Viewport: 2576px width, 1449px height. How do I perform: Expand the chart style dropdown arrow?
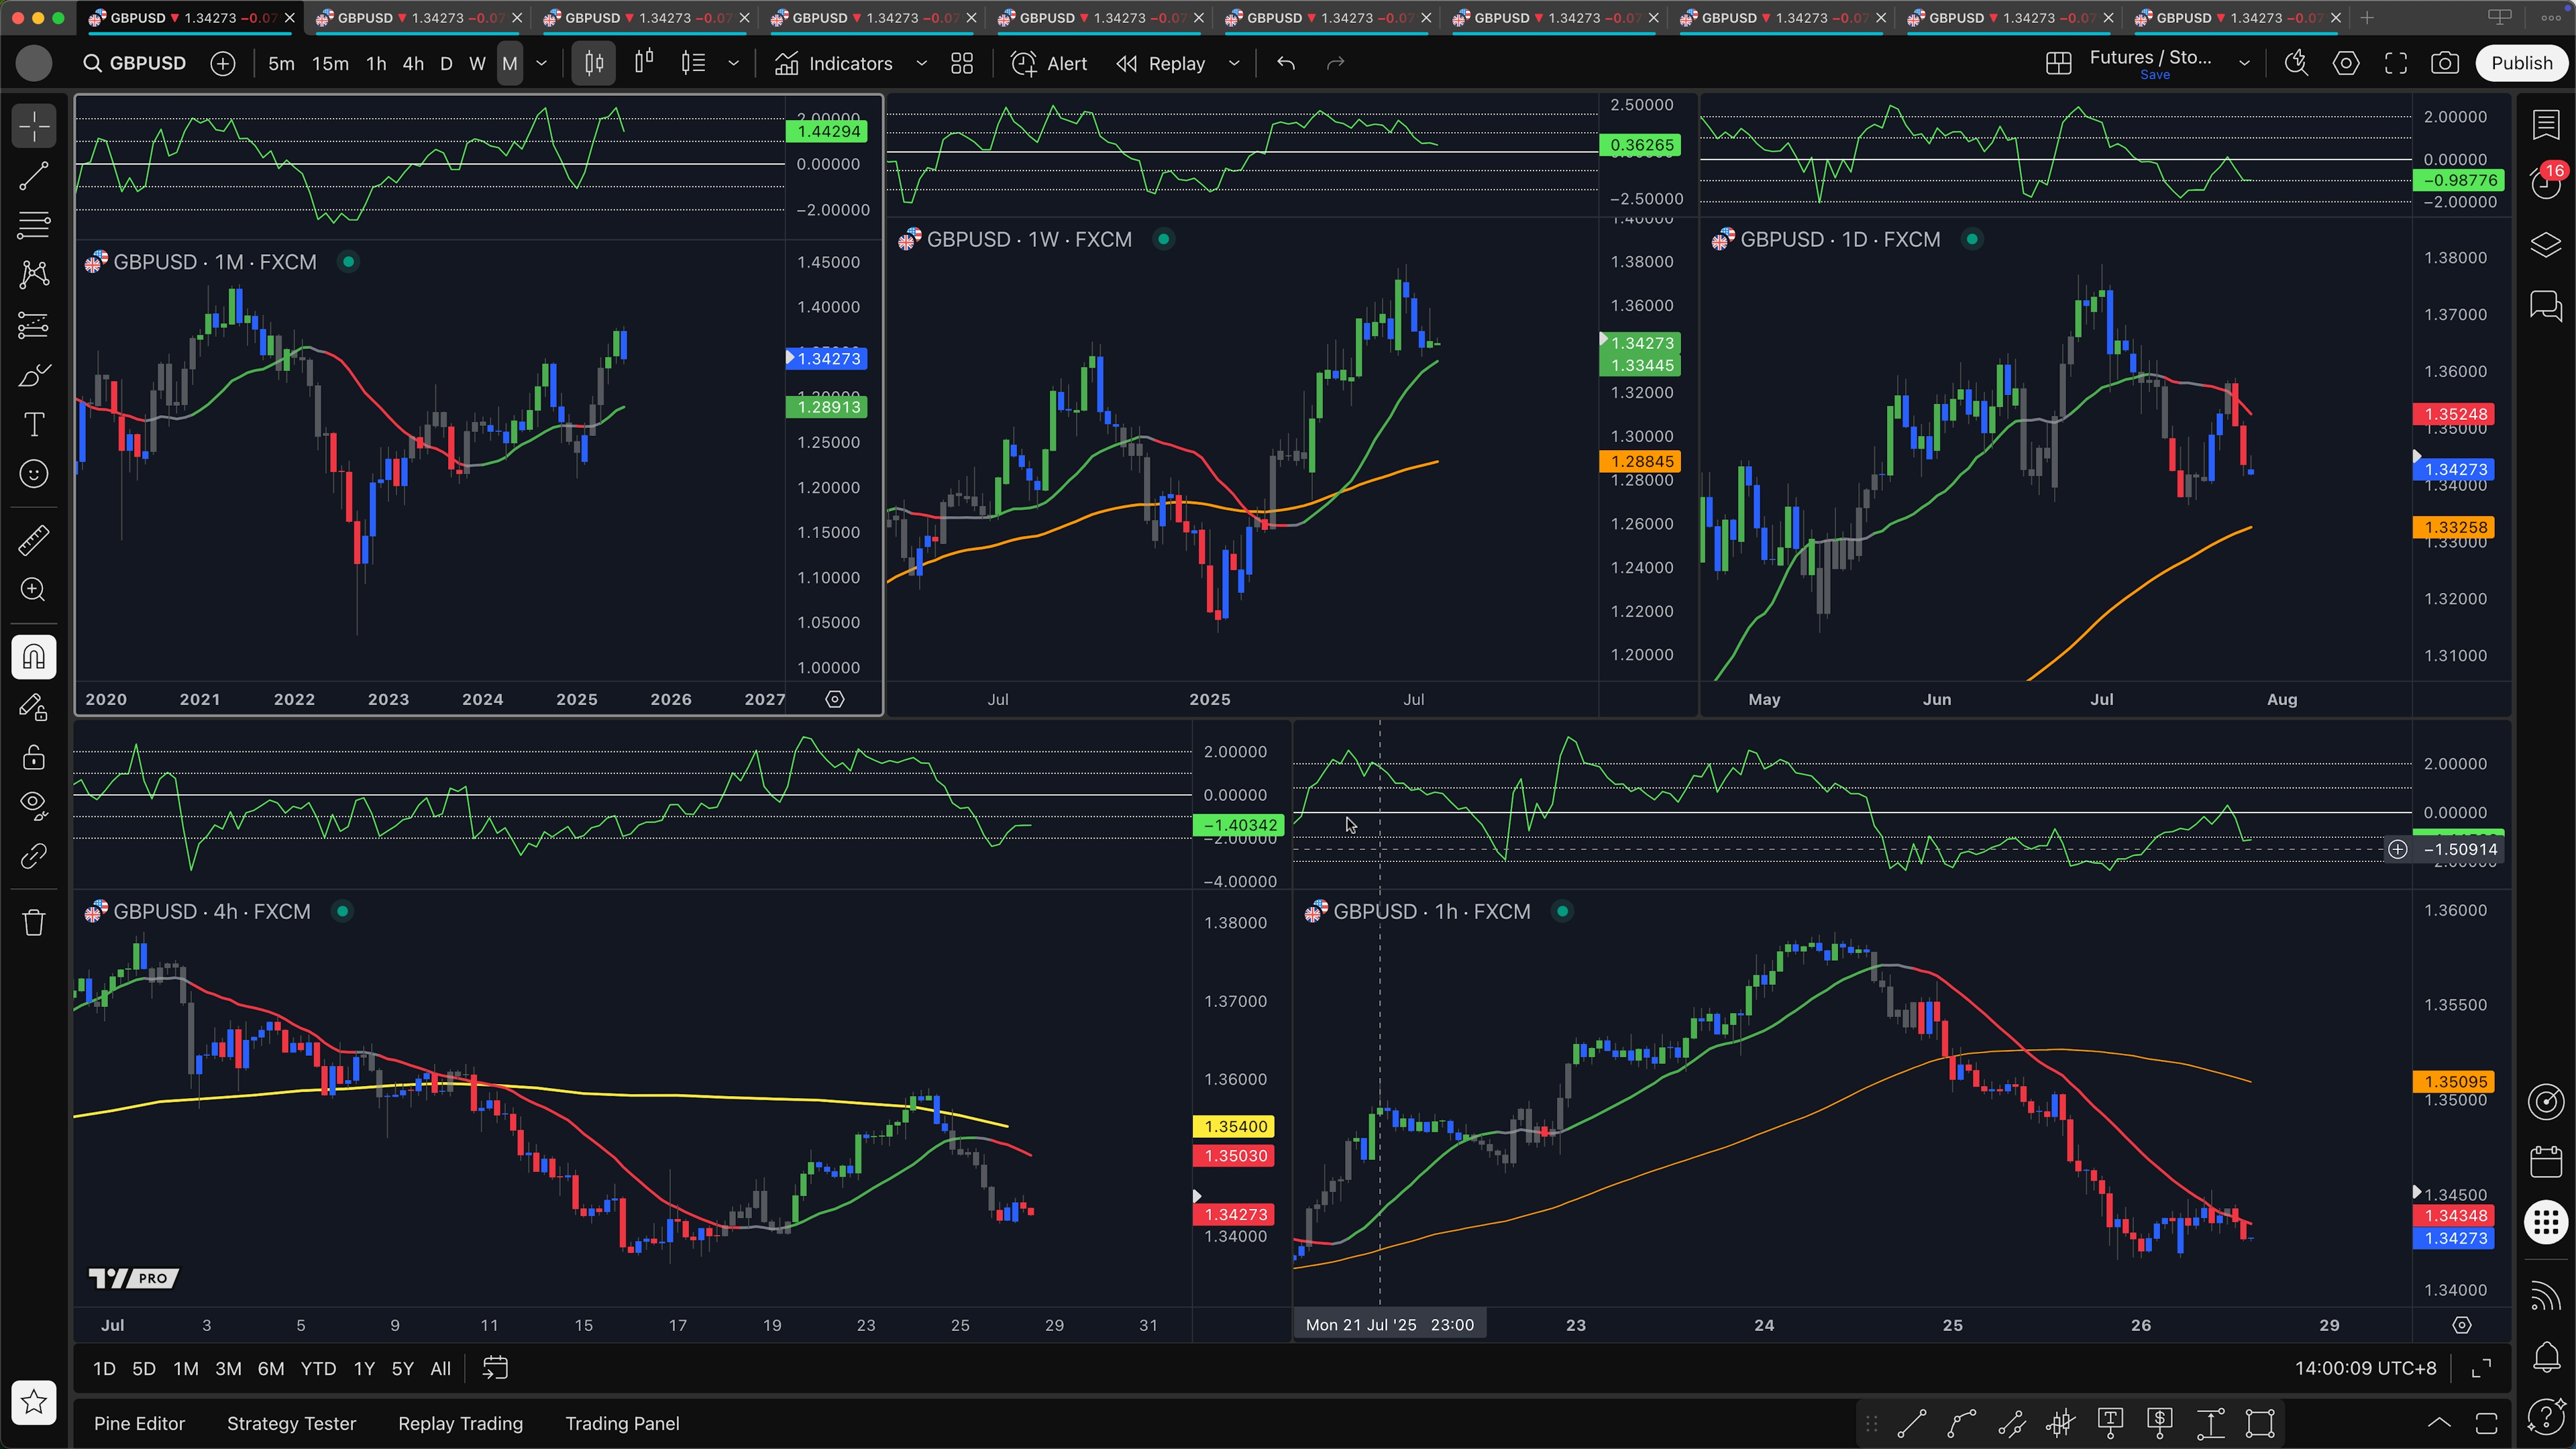point(733,63)
